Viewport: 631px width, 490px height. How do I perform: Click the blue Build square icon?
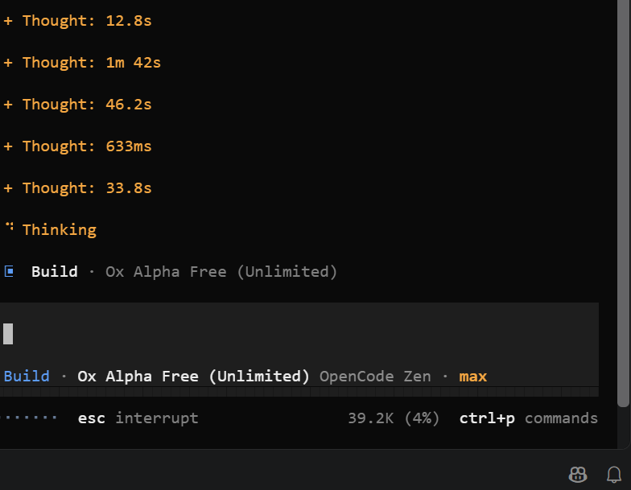point(9,272)
